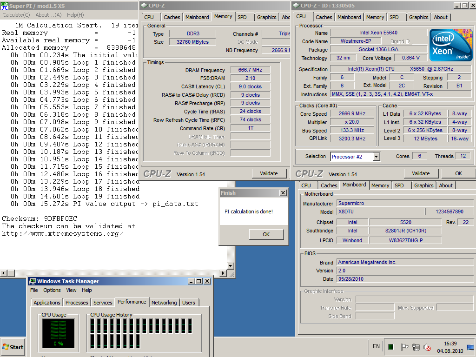476x357 pixels.
Task: Click the DDR3 memory type value
Action: [193, 33]
